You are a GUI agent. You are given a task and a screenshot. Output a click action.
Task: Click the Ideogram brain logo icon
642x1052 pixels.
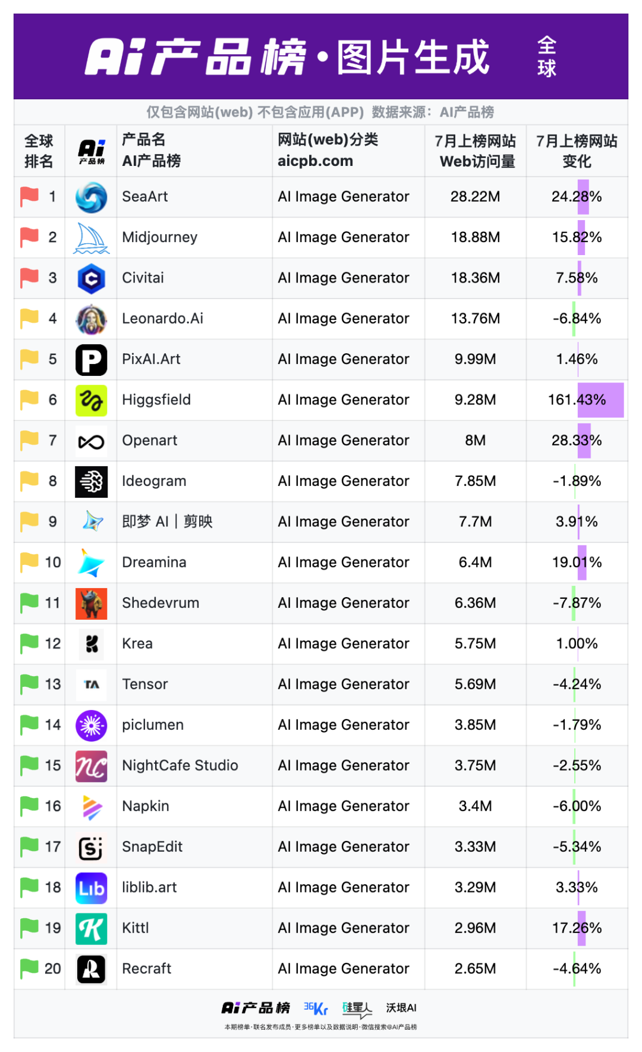tap(91, 482)
